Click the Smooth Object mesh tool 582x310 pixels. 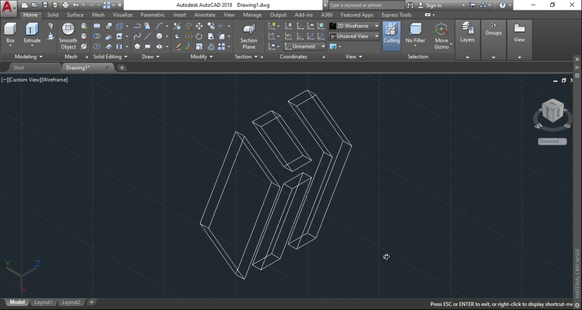coord(68,36)
